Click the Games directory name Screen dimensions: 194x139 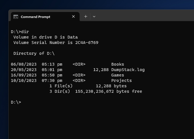(118, 75)
